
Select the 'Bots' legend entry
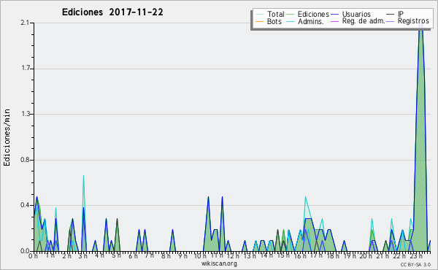(274, 21)
